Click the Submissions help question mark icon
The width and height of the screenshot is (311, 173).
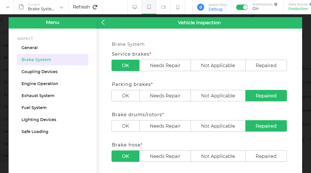(x=276, y=4)
